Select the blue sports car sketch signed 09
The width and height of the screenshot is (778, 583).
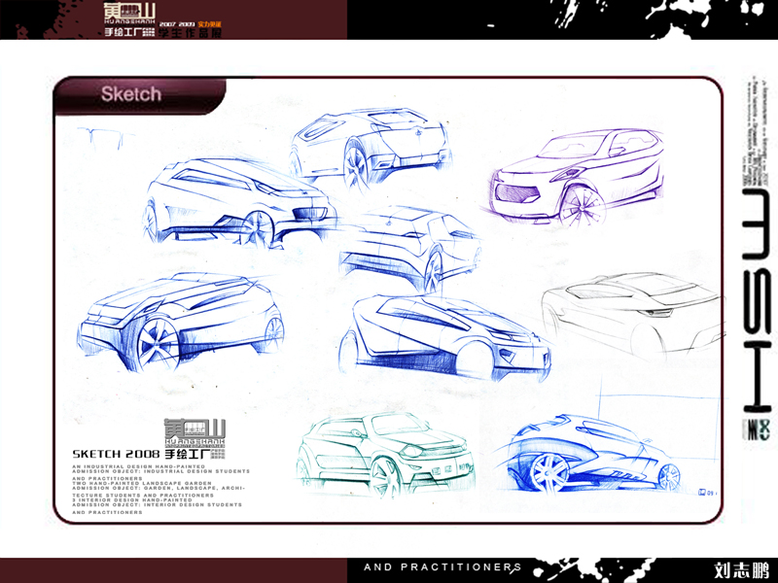pos(595,455)
